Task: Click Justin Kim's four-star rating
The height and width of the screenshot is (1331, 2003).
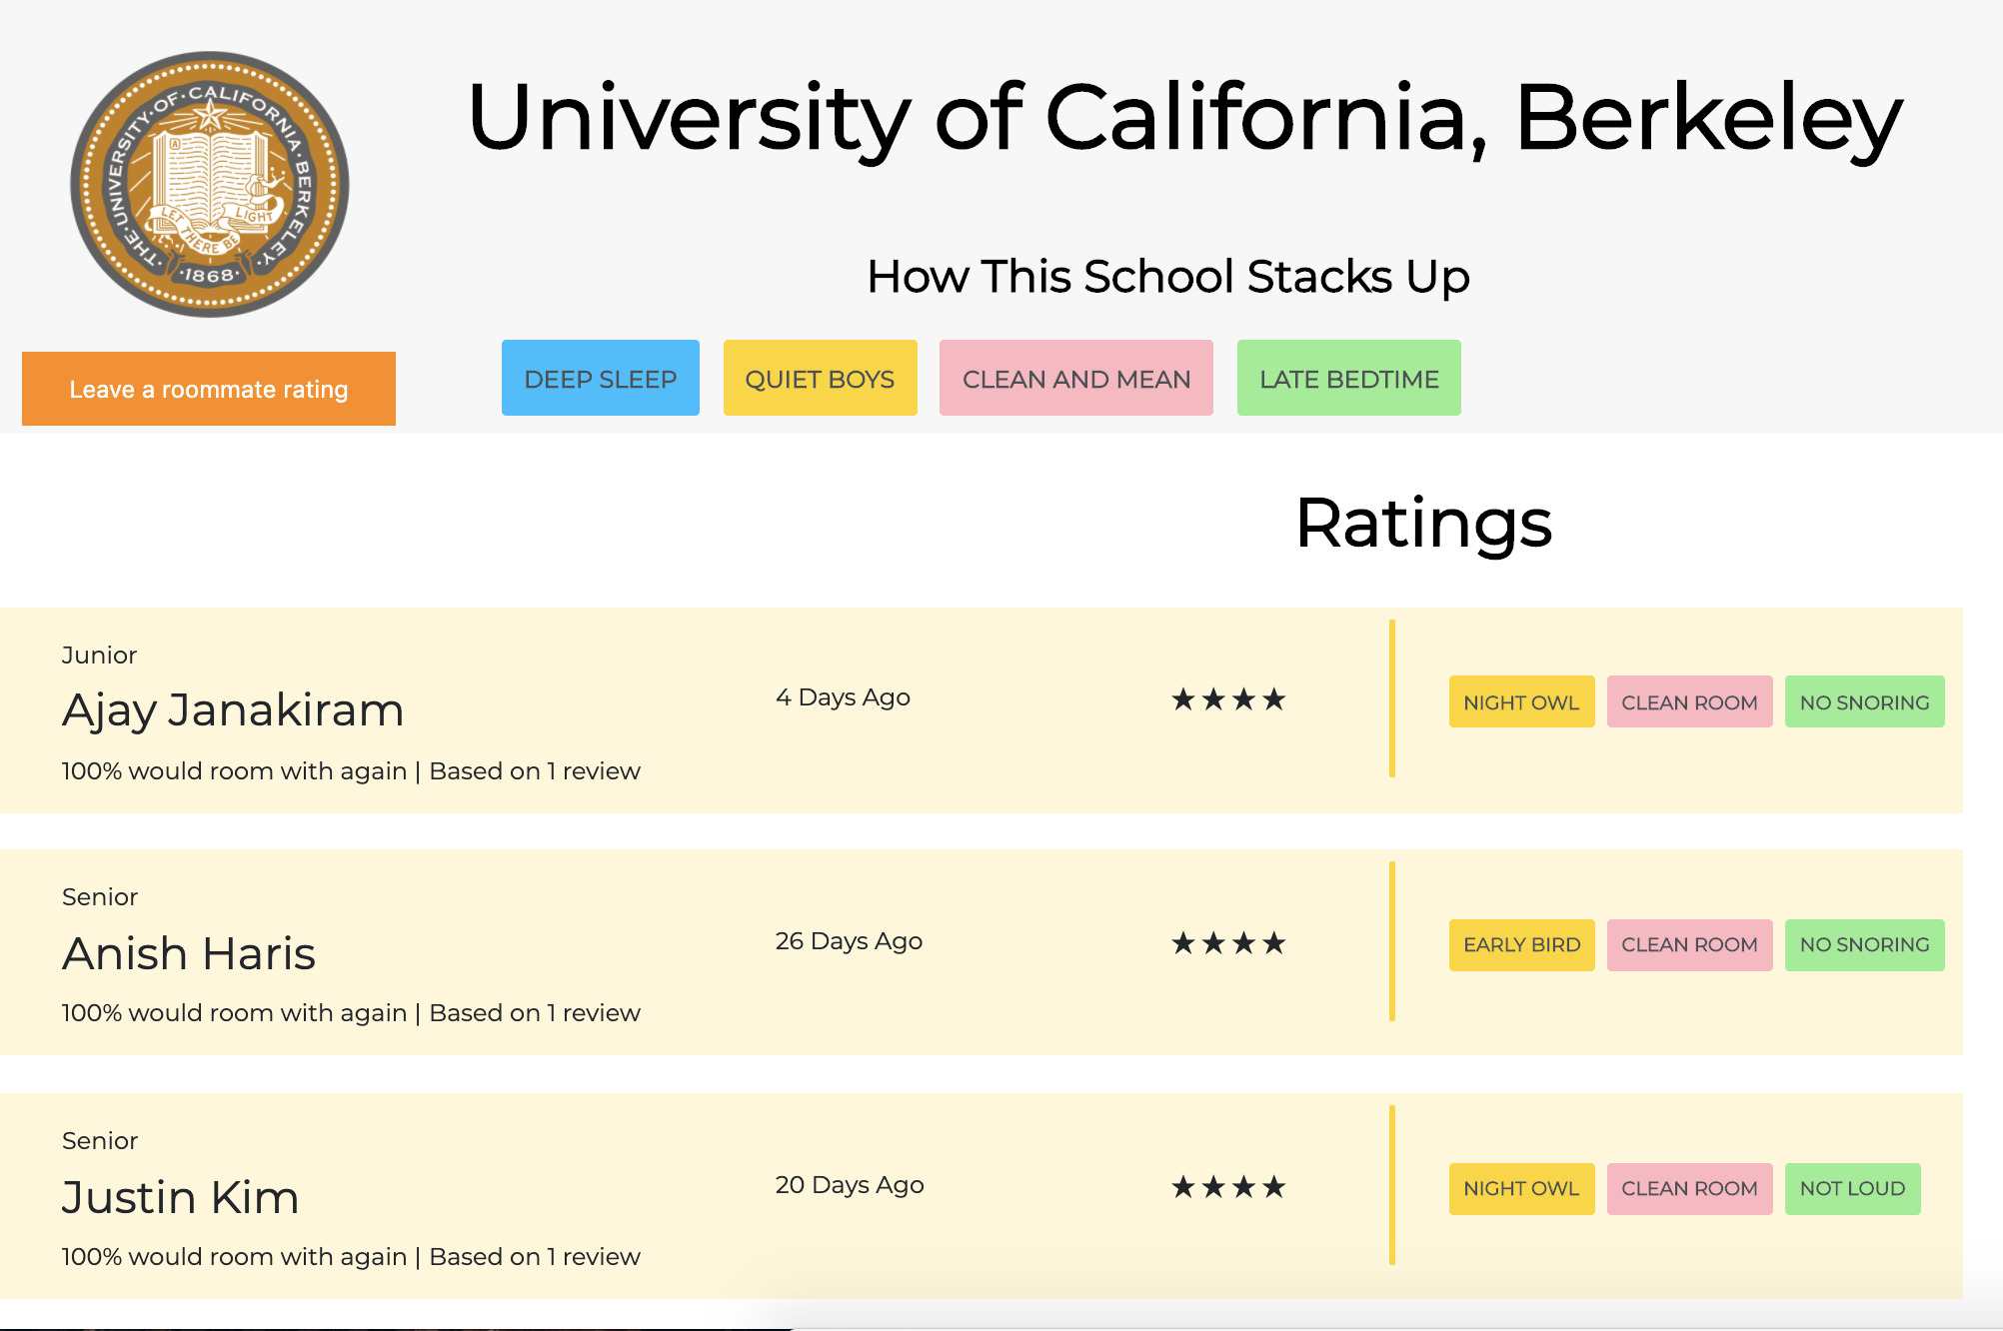Action: tap(1228, 1187)
